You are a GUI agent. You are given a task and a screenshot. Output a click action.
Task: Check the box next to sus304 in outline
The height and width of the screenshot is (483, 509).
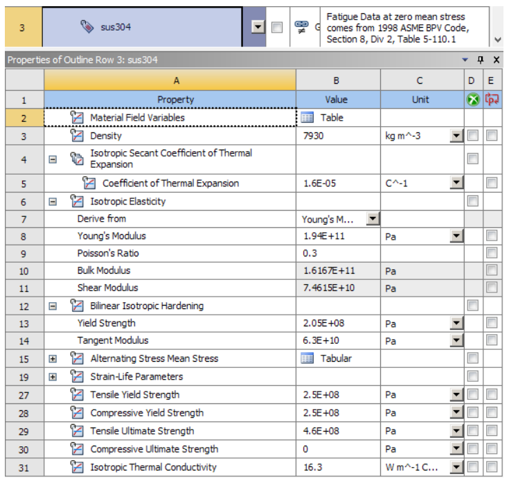277,27
